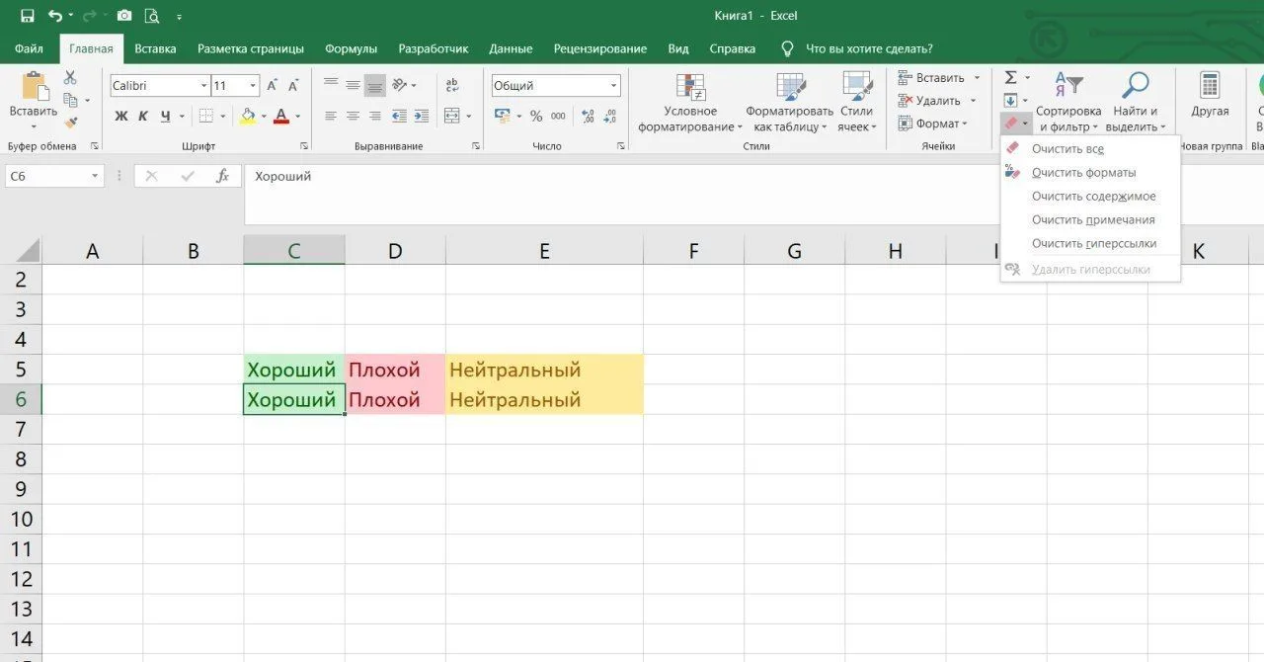The width and height of the screenshot is (1264, 662).
Task: Toggle center horizontal alignment
Action: coord(353,116)
